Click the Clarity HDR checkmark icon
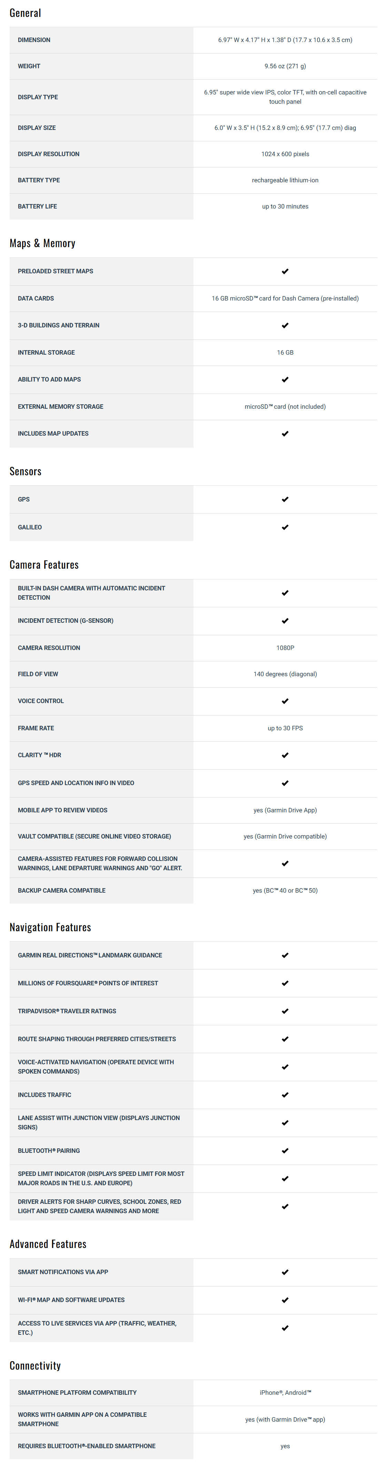This screenshot has width=380, height=1463. [285, 755]
